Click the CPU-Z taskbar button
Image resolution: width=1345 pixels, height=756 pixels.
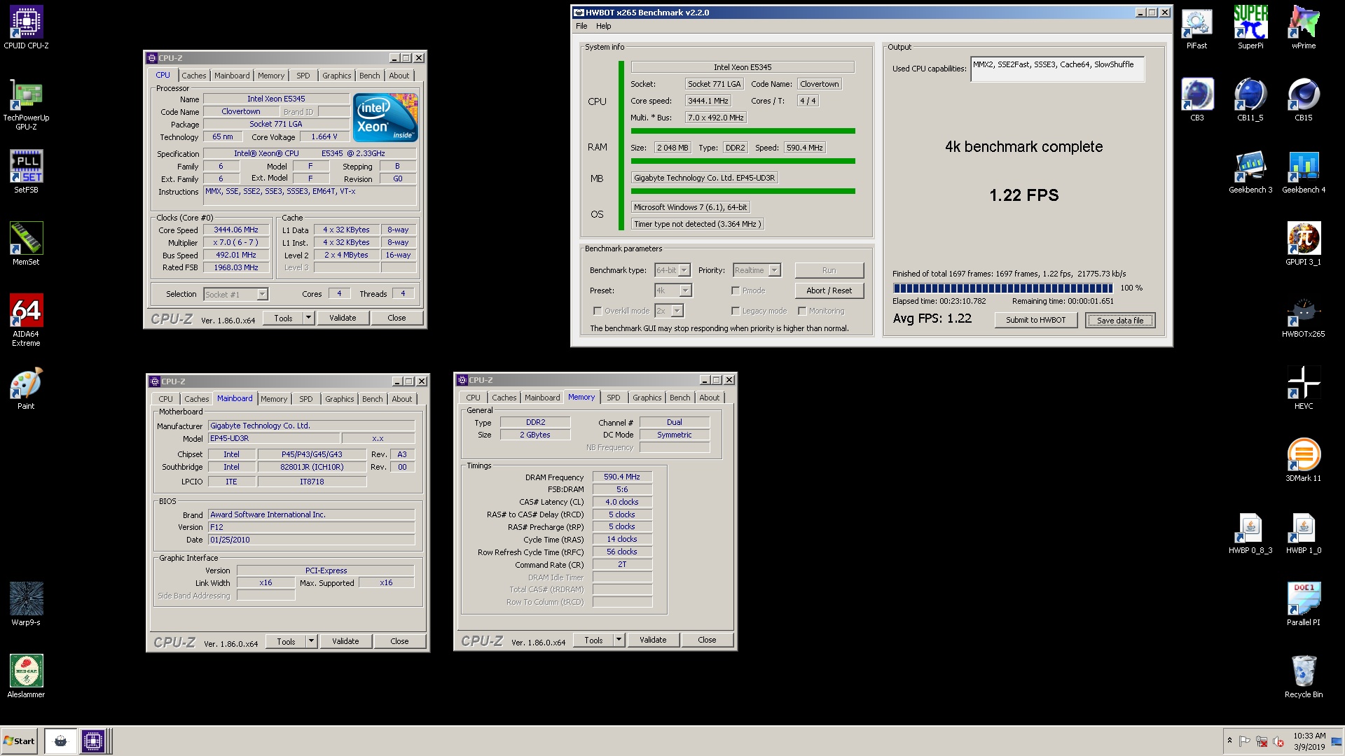pyautogui.click(x=93, y=741)
